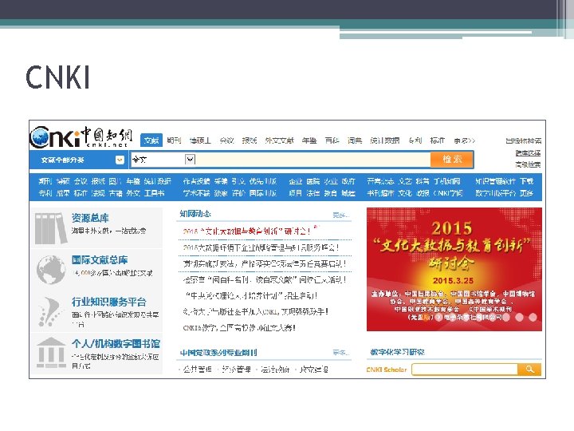
Task: Expand the orange 文献全部分类 arrow
Action: point(120,160)
